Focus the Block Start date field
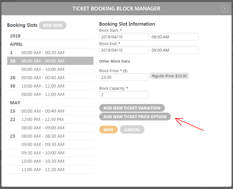Viewport: 233px width, 189px height. (x=124, y=37)
